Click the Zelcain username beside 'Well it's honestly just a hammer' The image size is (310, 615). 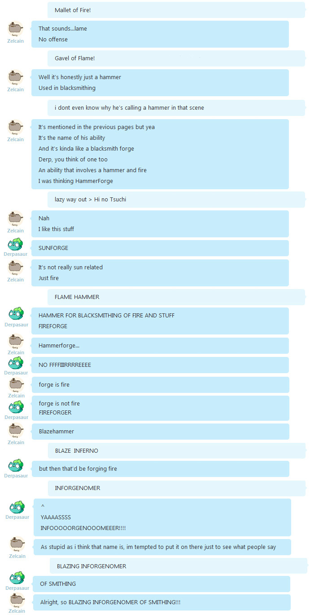point(16,89)
